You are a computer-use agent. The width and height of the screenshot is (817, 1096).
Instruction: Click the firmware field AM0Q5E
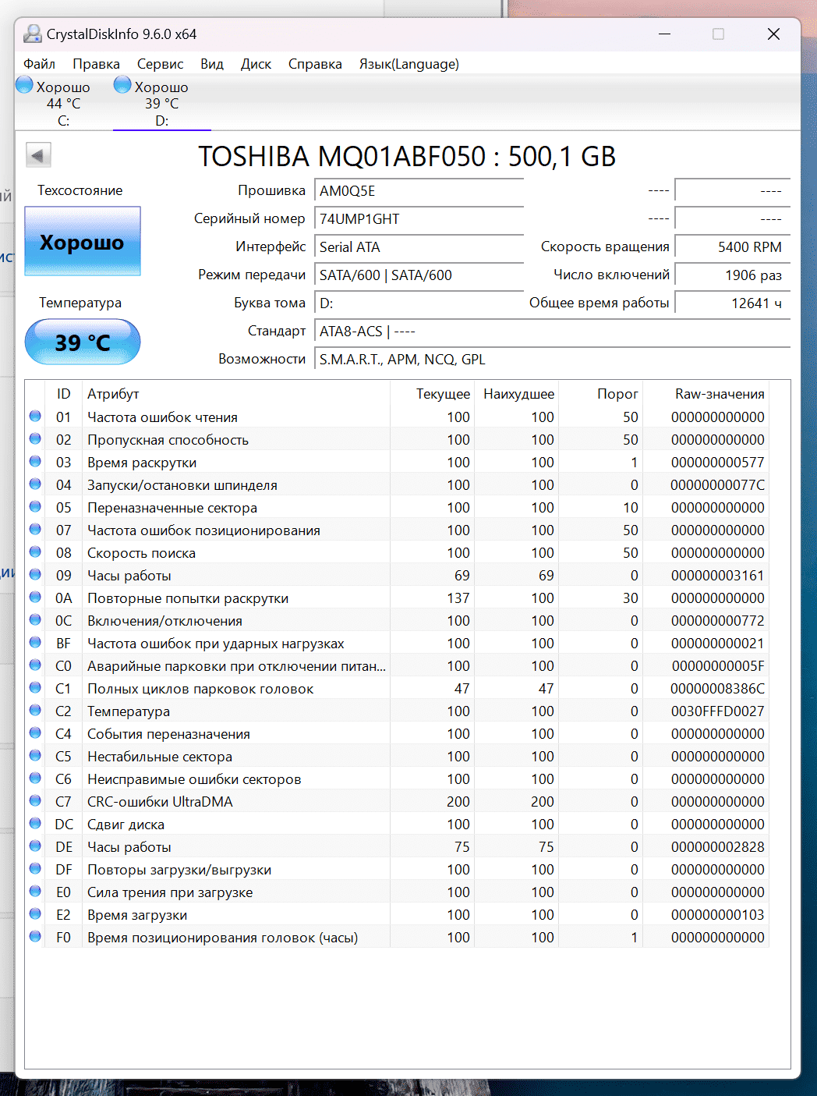pos(419,191)
